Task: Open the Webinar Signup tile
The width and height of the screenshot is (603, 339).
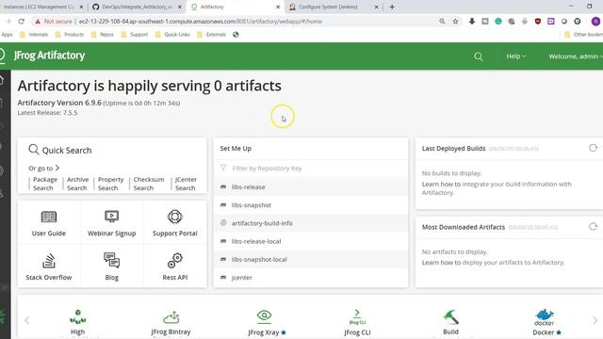Action: coord(111,223)
